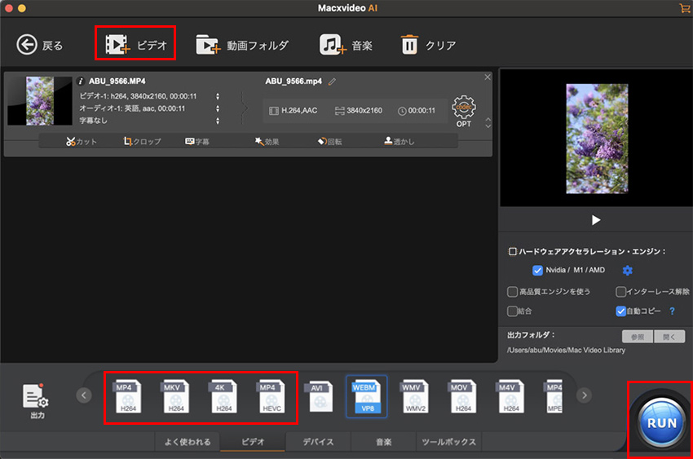Switch to the ツールボックス tab
This screenshot has width=693, height=459.
[x=448, y=442]
